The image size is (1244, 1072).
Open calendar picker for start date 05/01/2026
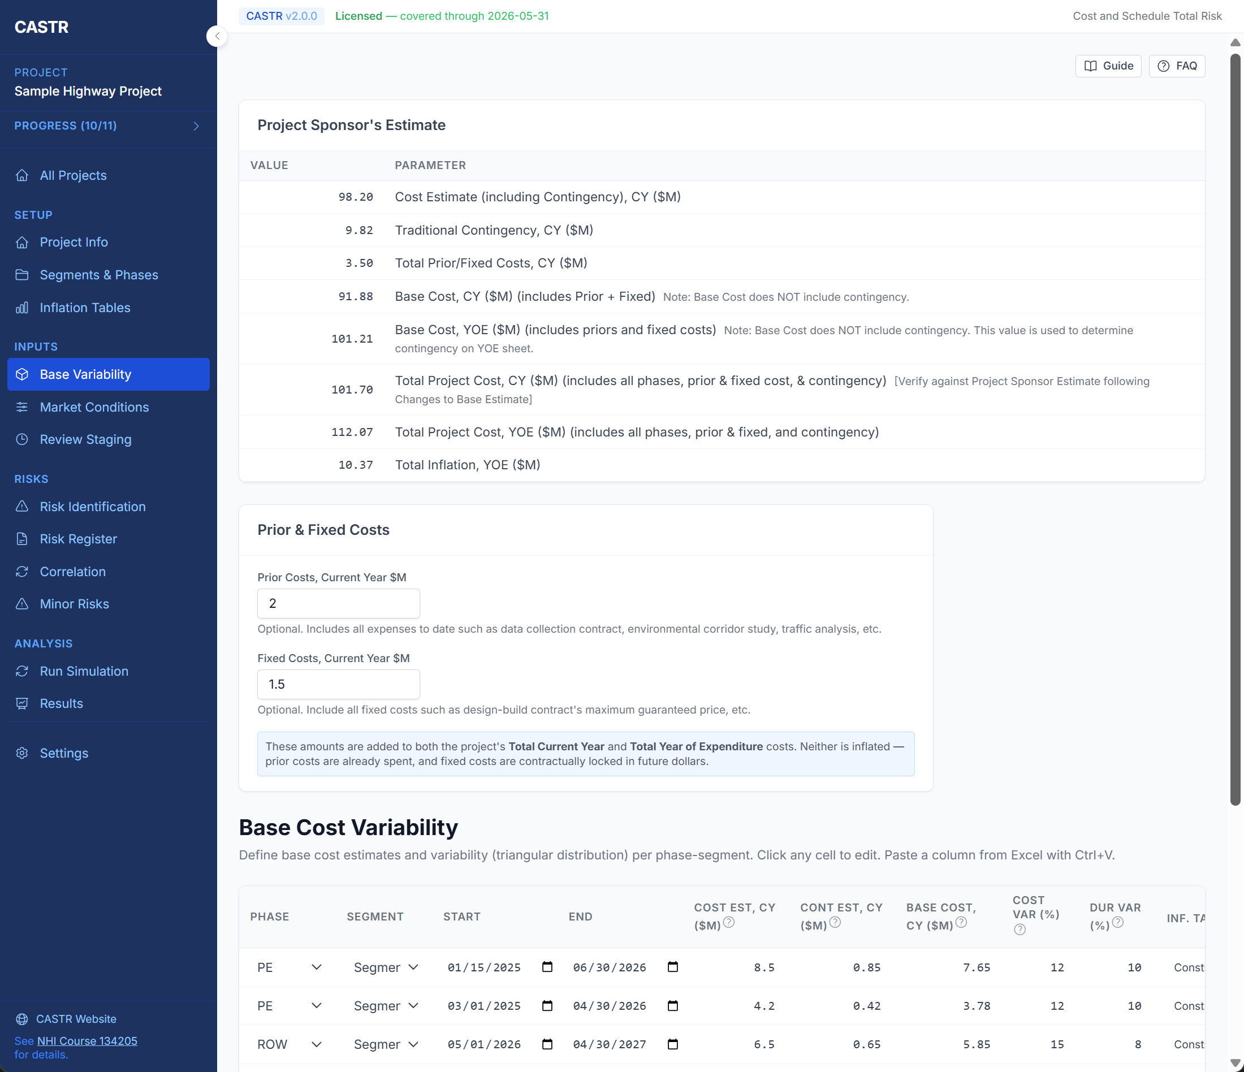(x=547, y=1044)
